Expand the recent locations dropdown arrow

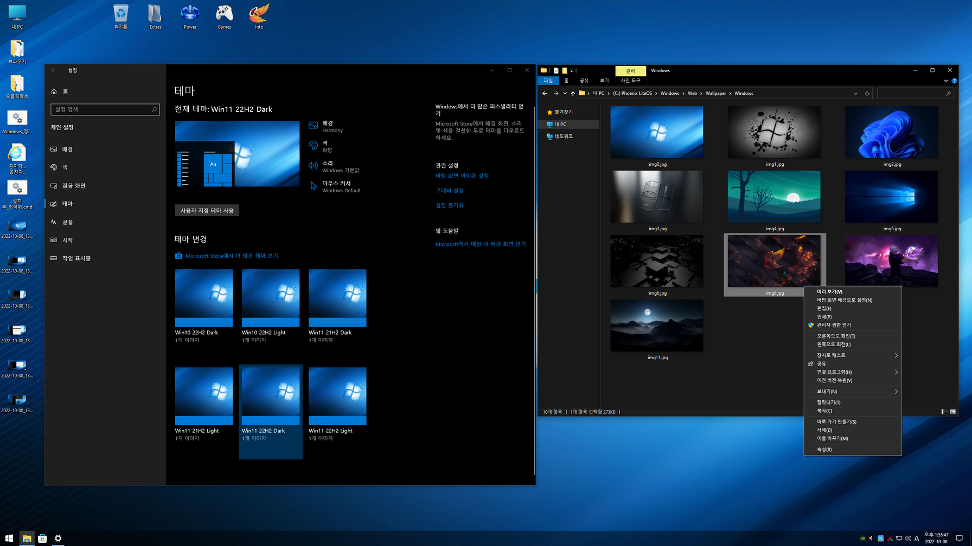pyautogui.click(x=565, y=93)
